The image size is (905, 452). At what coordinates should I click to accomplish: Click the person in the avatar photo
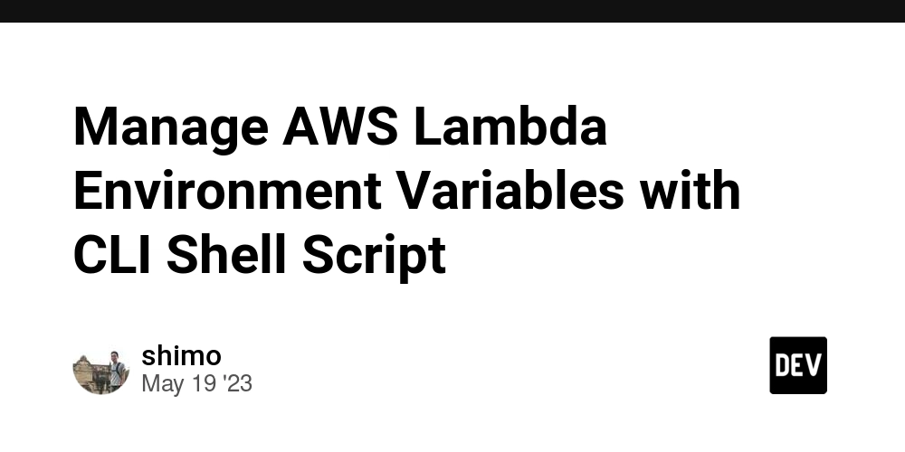[x=116, y=369]
